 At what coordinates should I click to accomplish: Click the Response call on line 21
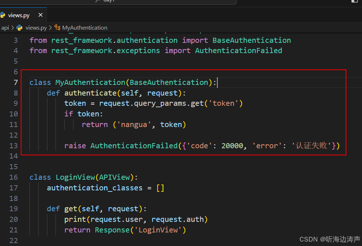click(x=112, y=230)
